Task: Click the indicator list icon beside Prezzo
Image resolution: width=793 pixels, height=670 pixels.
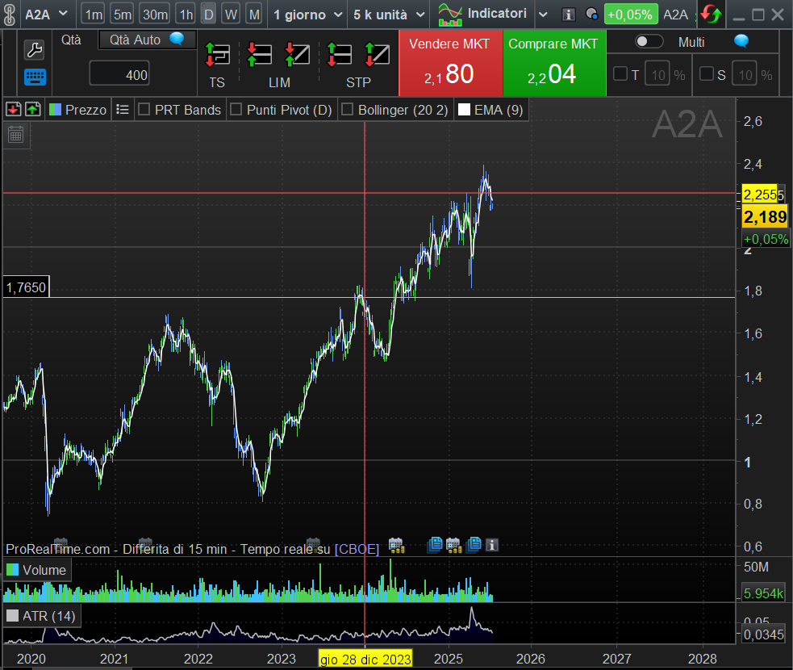Action: (x=123, y=110)
